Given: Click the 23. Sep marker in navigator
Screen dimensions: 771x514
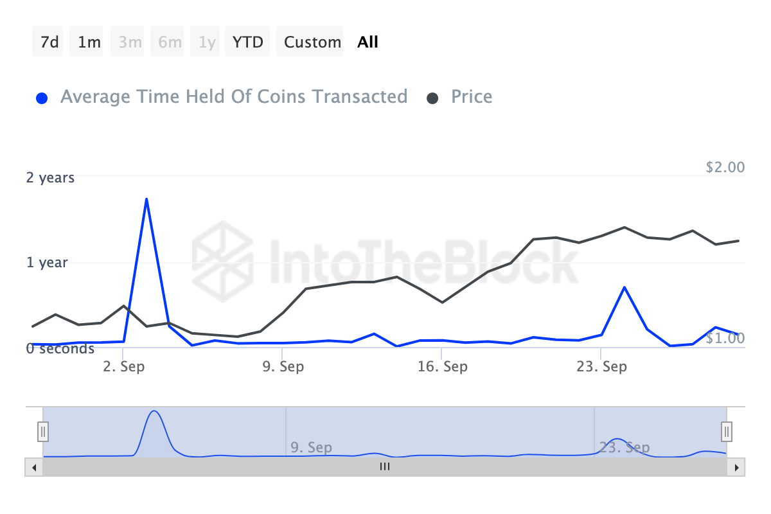Looking at the screenshot, I should click(624, 447).
